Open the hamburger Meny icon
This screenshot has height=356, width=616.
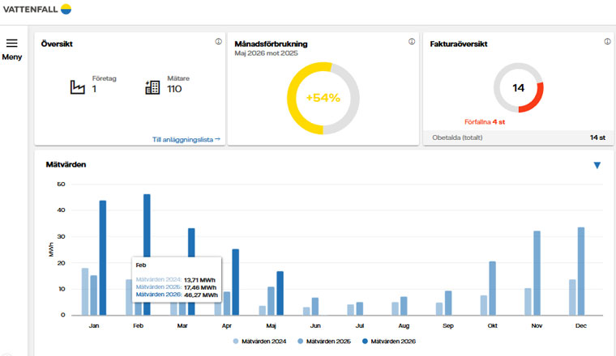click(12, 43)
